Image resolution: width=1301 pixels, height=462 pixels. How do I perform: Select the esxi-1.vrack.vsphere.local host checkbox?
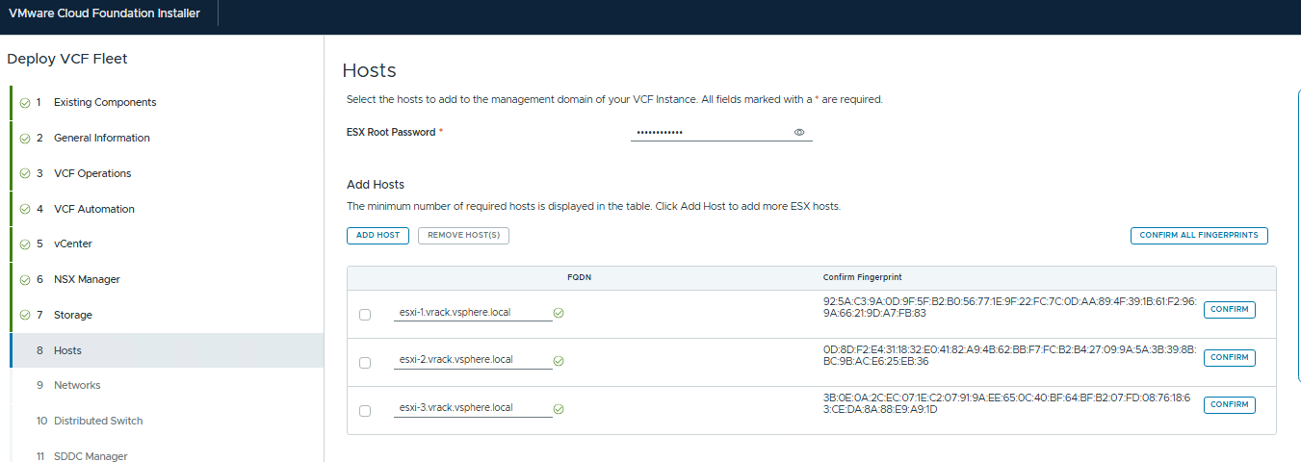click(x=365, y=315)
